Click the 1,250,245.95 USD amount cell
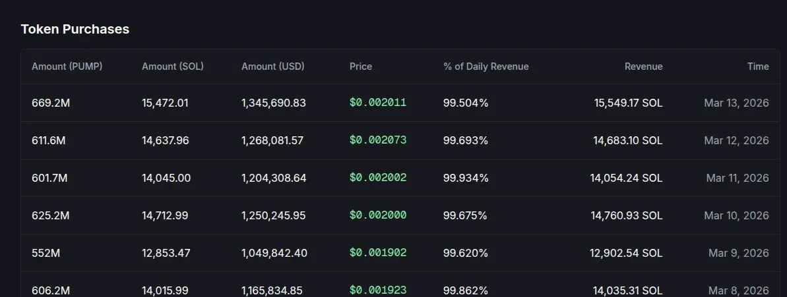 coord(273,215)
